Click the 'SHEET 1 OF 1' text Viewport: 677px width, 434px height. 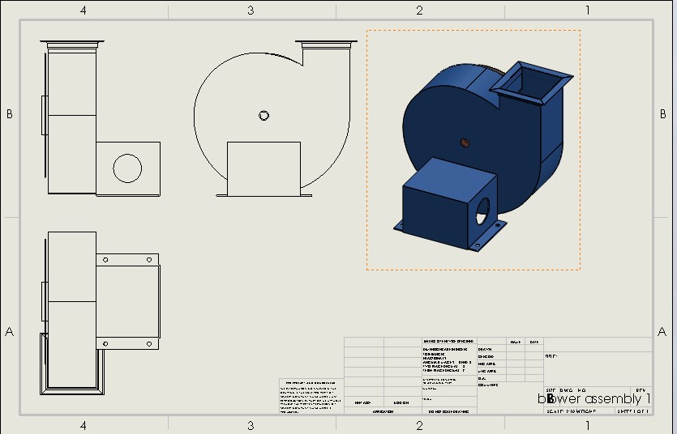click(x=633, y=411)
